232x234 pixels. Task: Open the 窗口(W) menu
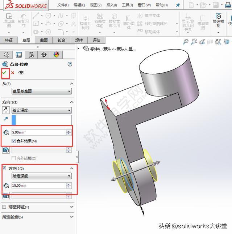coord(144,5)
